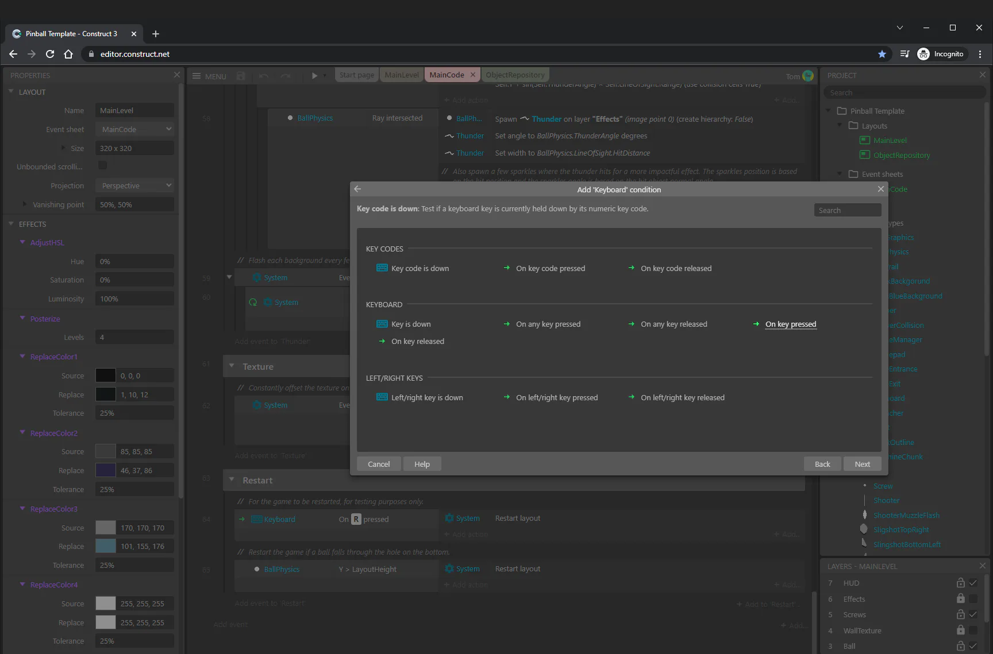Open the Tom user account icon
The height and width of the screenshot is (654, 993).
click(808, 76)
